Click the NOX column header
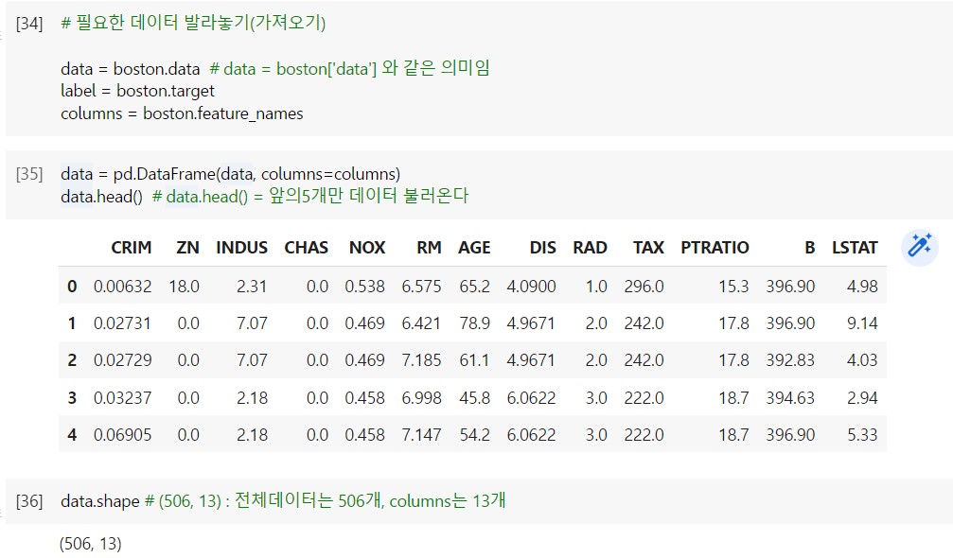The height and width of the screenshot is (558, 953). 367,248
